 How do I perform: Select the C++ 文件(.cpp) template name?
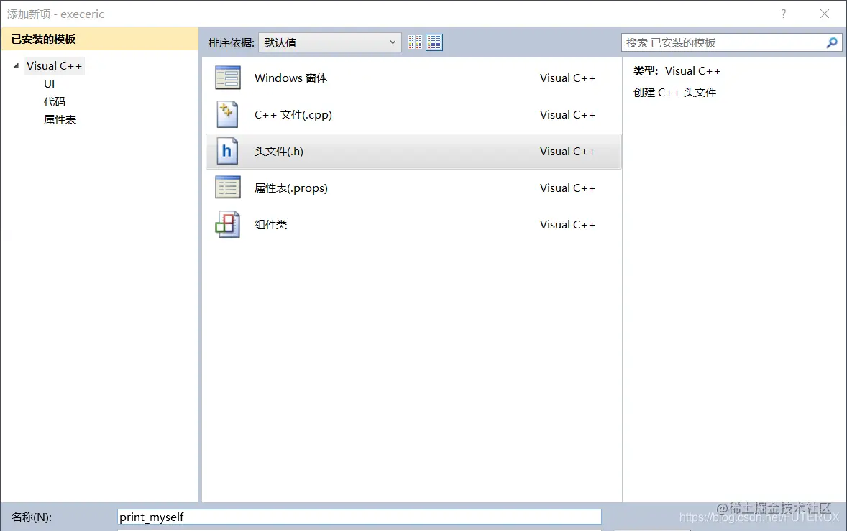coord(293,114)
